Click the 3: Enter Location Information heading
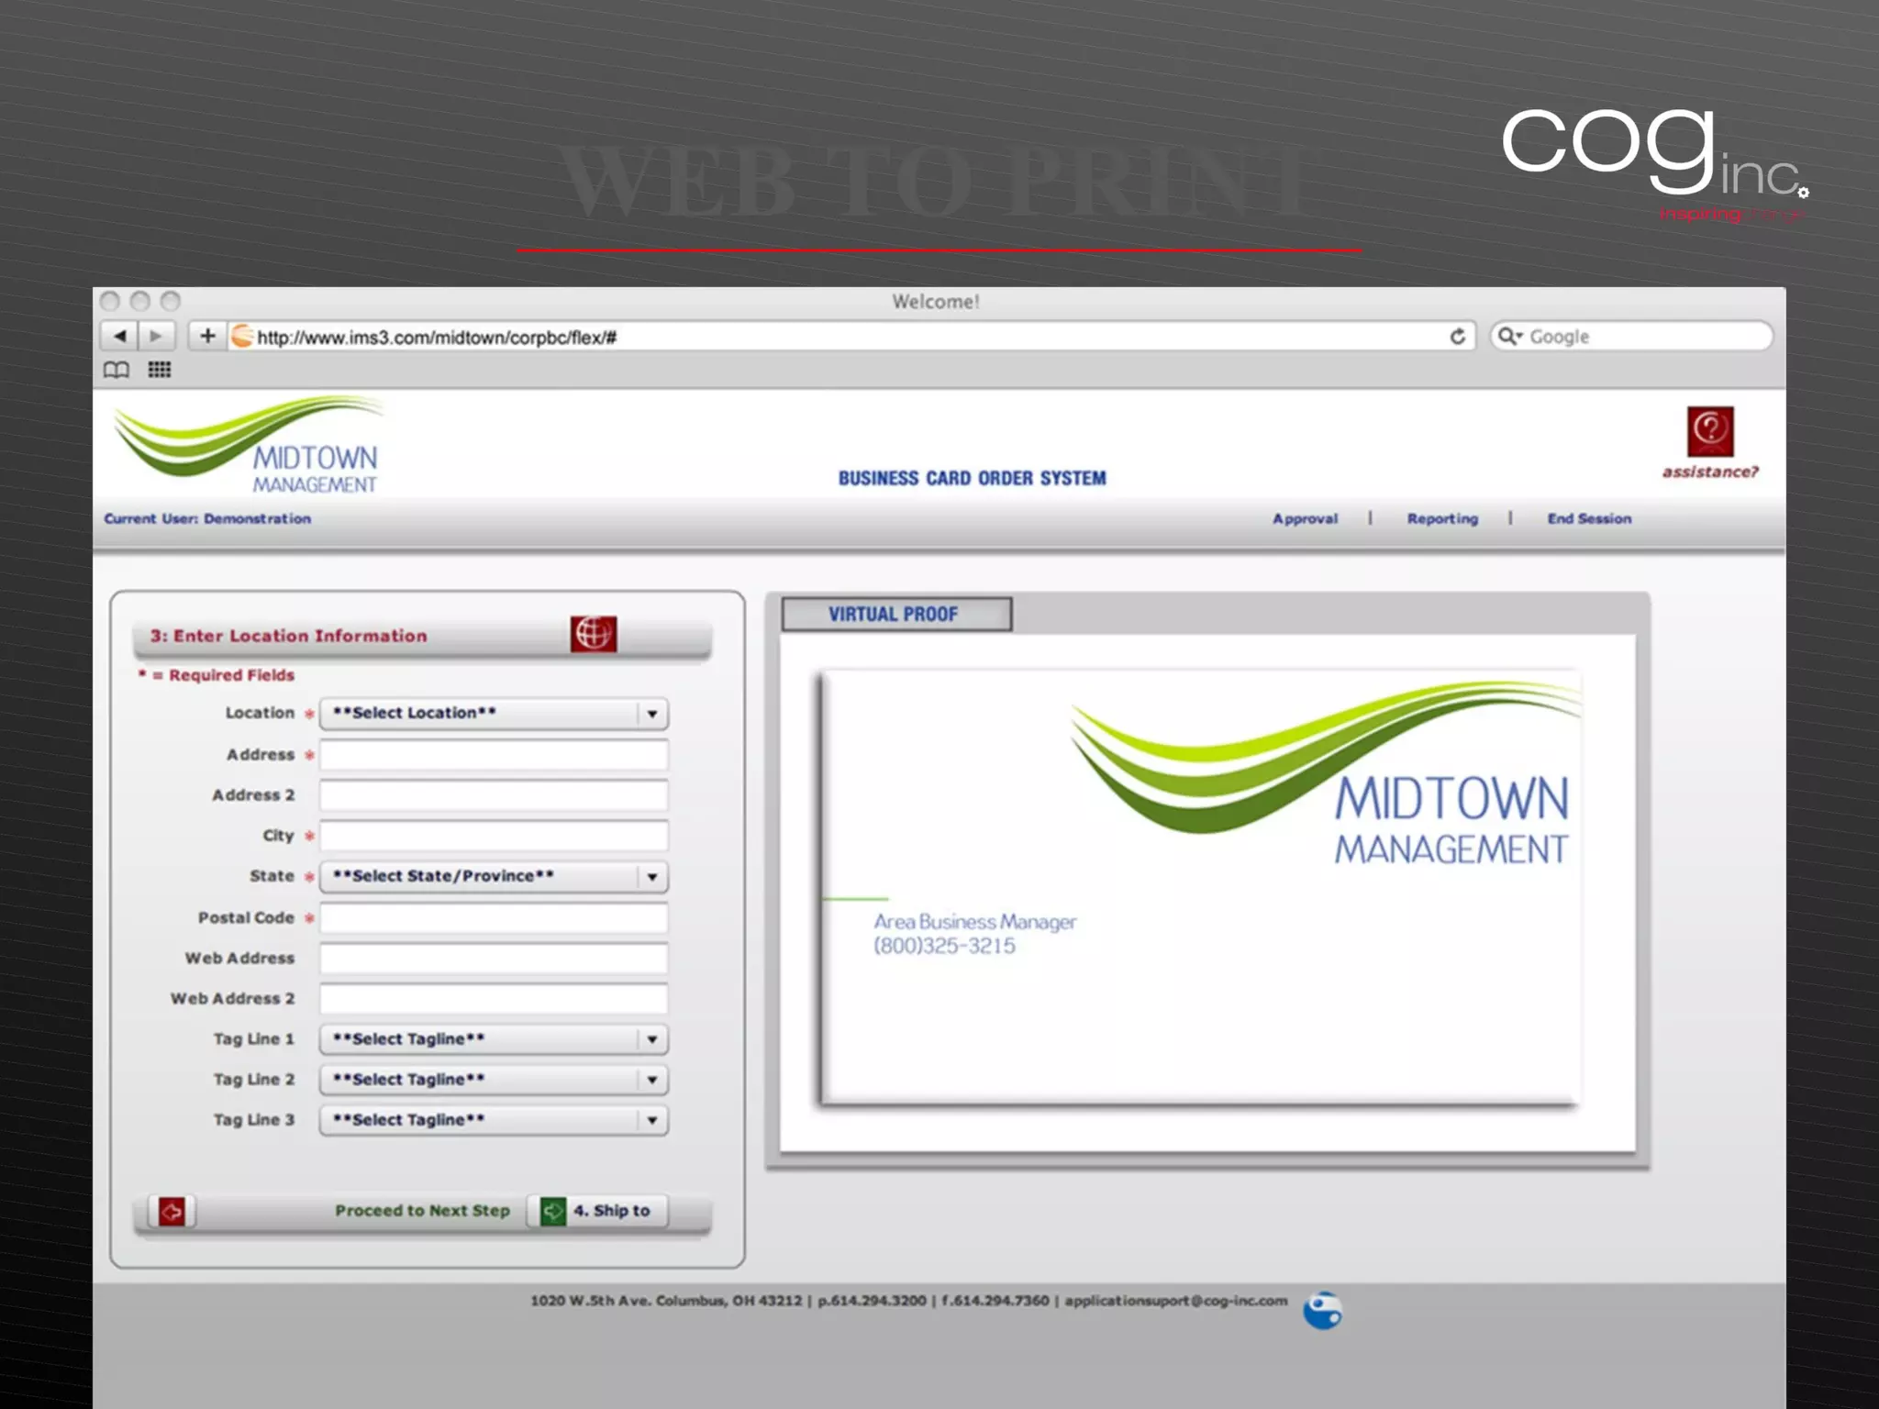Viewport: 1879px width, 1409px height. pos(289,636)
